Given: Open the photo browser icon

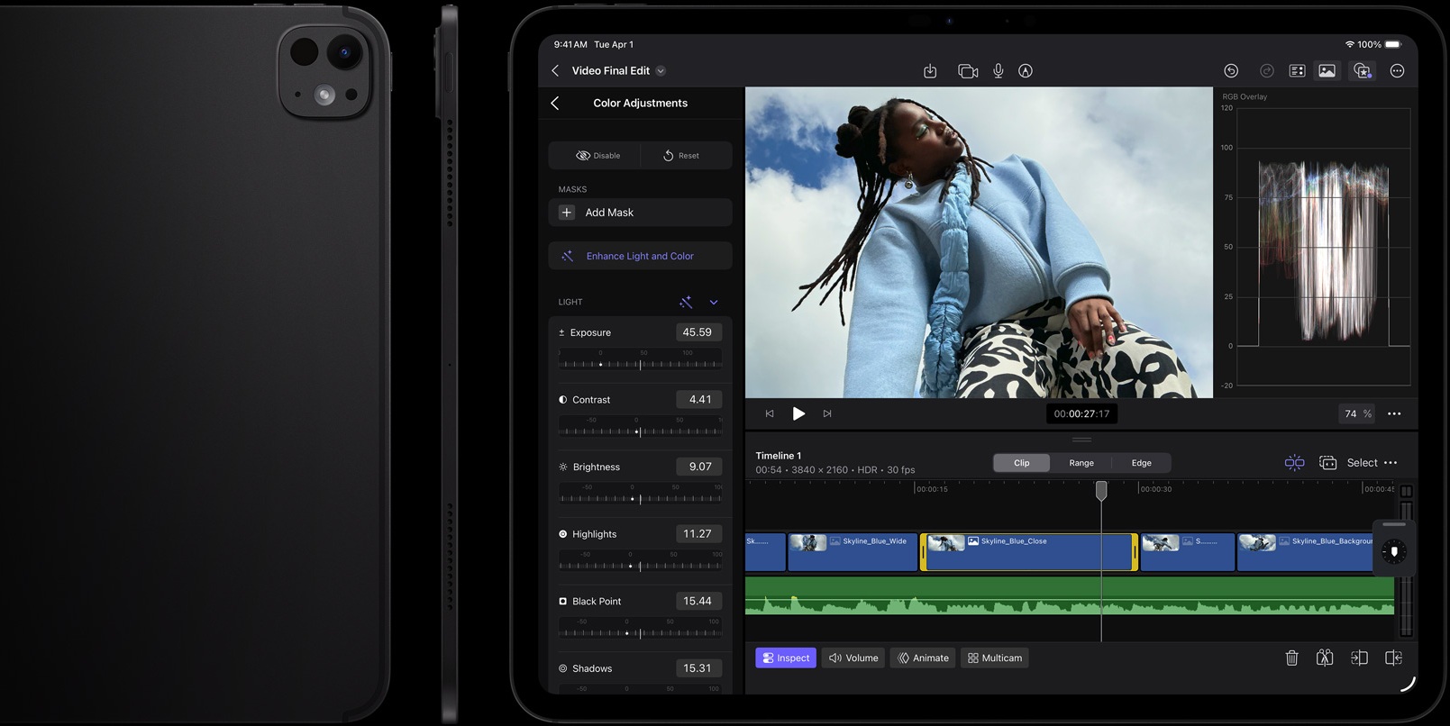Looking at the screenshot, I should pos(1327,71).
